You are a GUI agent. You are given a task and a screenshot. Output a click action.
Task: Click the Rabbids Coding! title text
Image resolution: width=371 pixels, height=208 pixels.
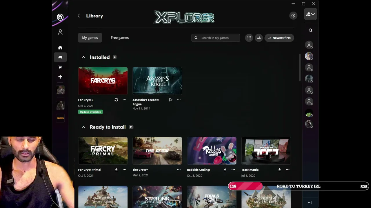click(x=199, y=170)
